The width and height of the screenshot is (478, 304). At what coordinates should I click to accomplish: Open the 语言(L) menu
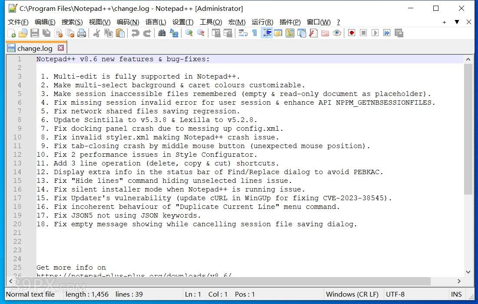click(156, 22)
